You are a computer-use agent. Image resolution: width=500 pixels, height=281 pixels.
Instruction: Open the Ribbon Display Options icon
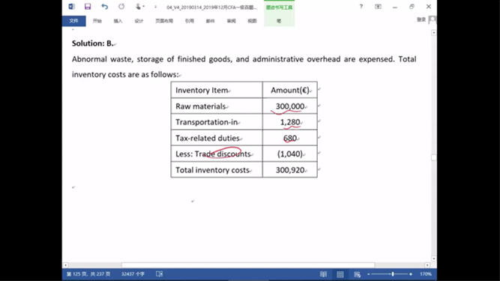pyautogui.click(x=378, y=7)
